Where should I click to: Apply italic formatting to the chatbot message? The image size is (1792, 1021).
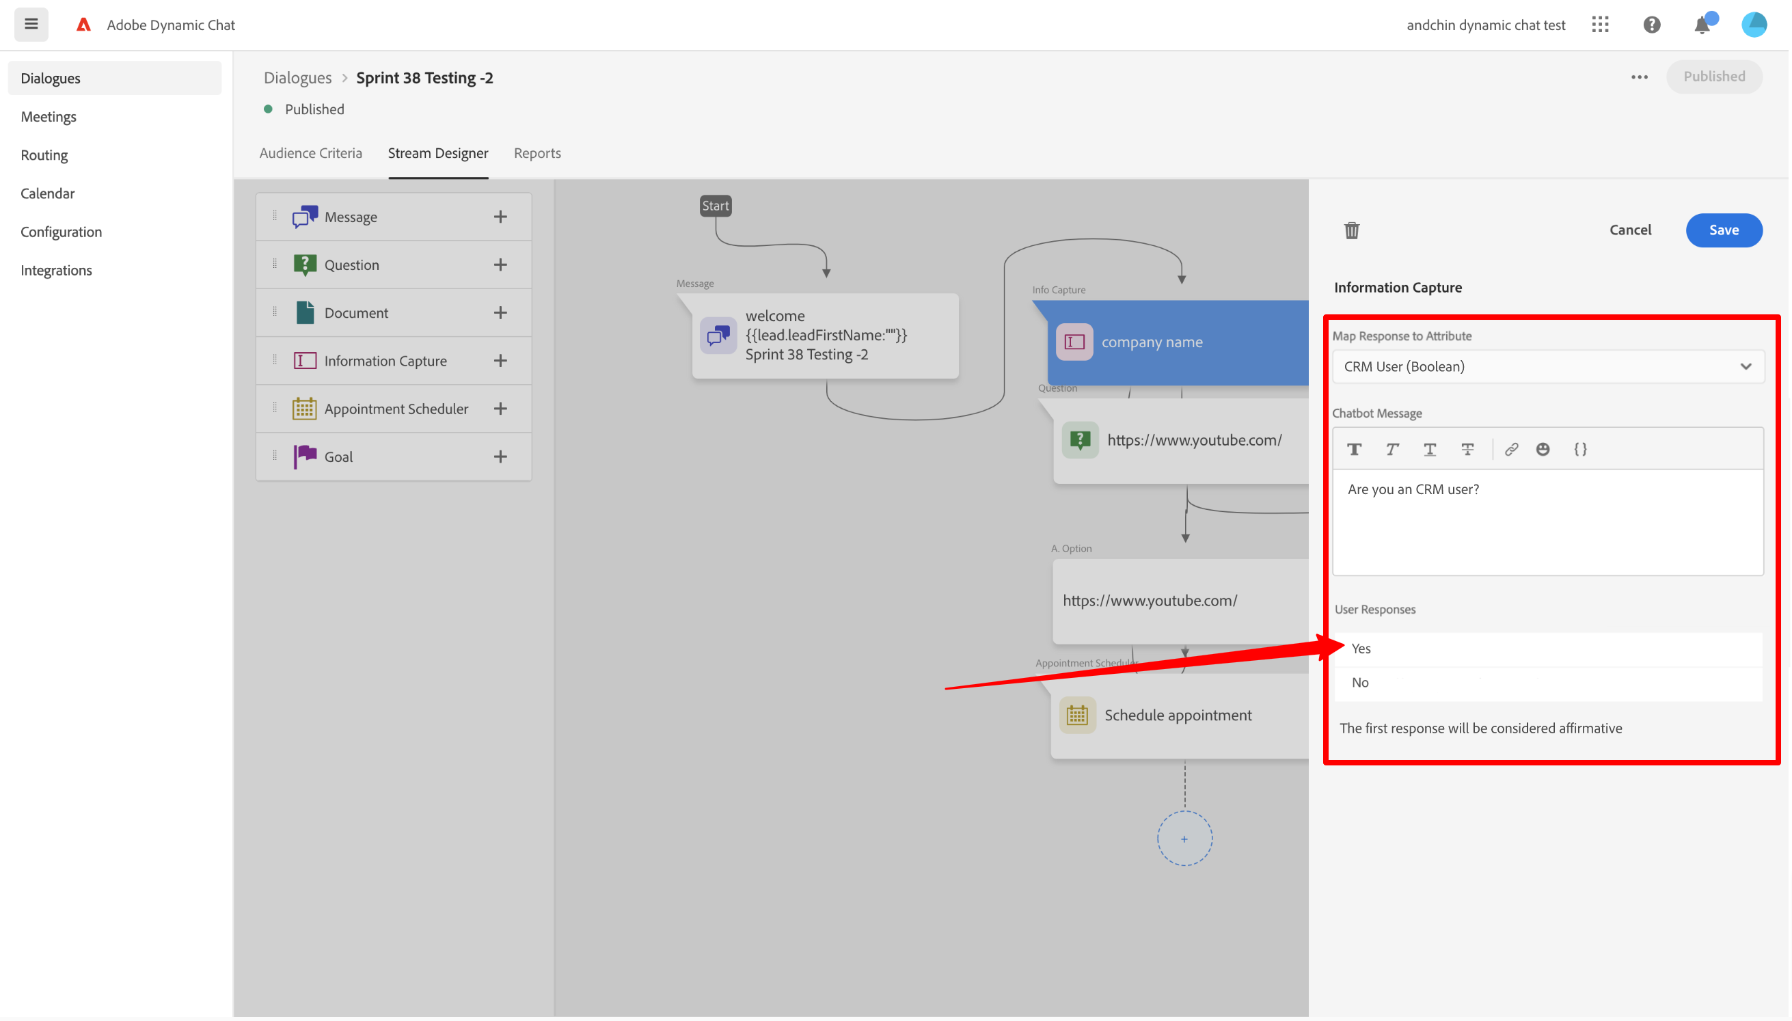pos(1391,450)
